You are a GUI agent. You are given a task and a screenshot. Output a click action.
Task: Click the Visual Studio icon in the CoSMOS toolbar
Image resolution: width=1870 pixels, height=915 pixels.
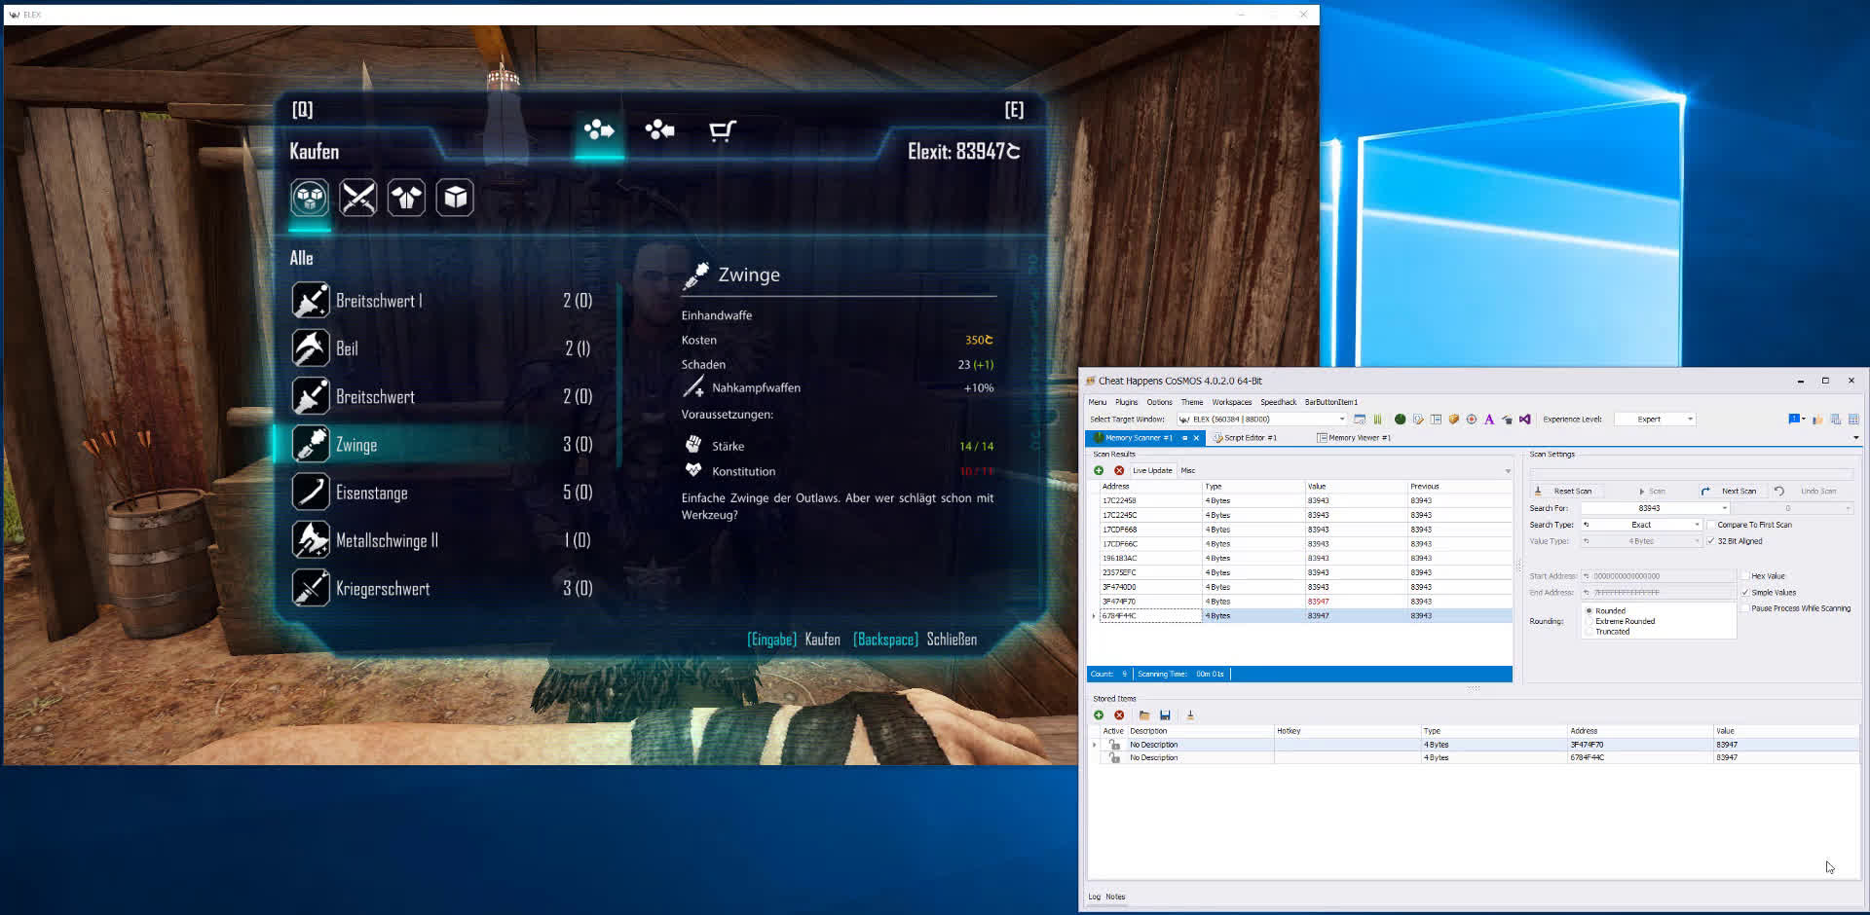tap(1524, 420)
